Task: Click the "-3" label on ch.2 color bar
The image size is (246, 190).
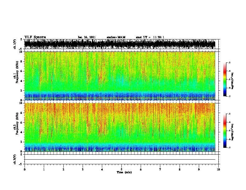Action: click(x=229, y=114)
